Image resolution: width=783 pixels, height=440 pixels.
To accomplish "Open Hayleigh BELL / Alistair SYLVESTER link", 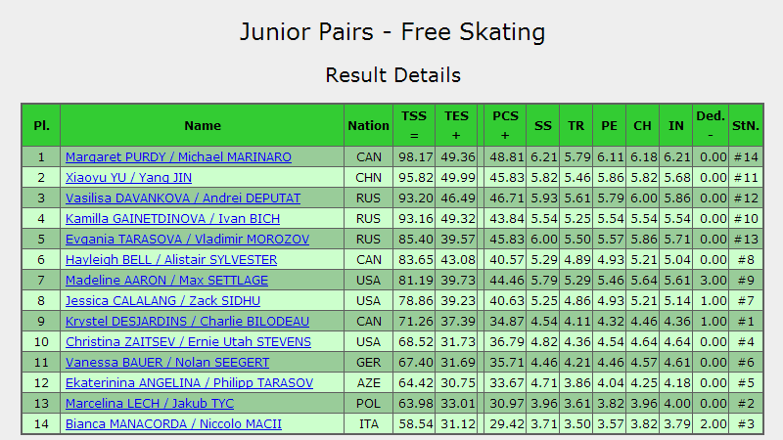I will point(171,259).
